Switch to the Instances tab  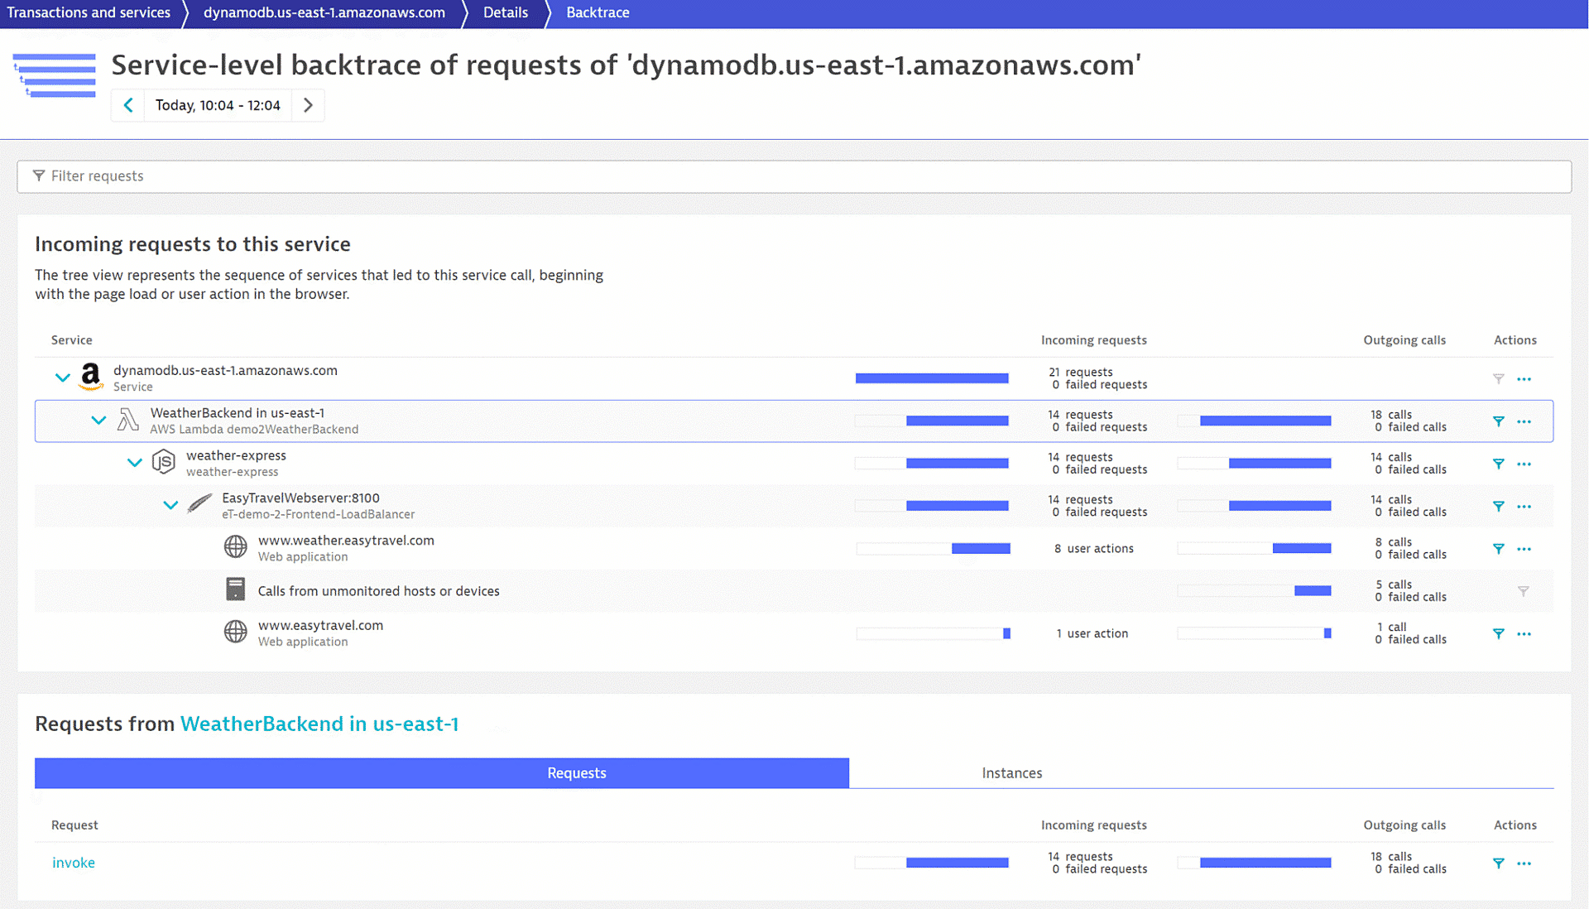point(1013,772)
